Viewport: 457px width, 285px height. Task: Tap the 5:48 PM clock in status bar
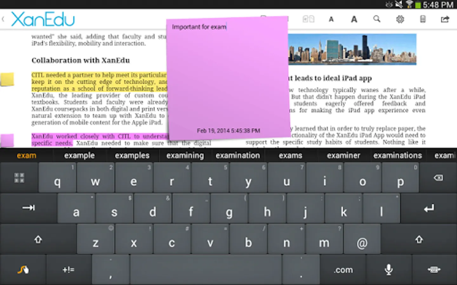[x=438, y=5]
